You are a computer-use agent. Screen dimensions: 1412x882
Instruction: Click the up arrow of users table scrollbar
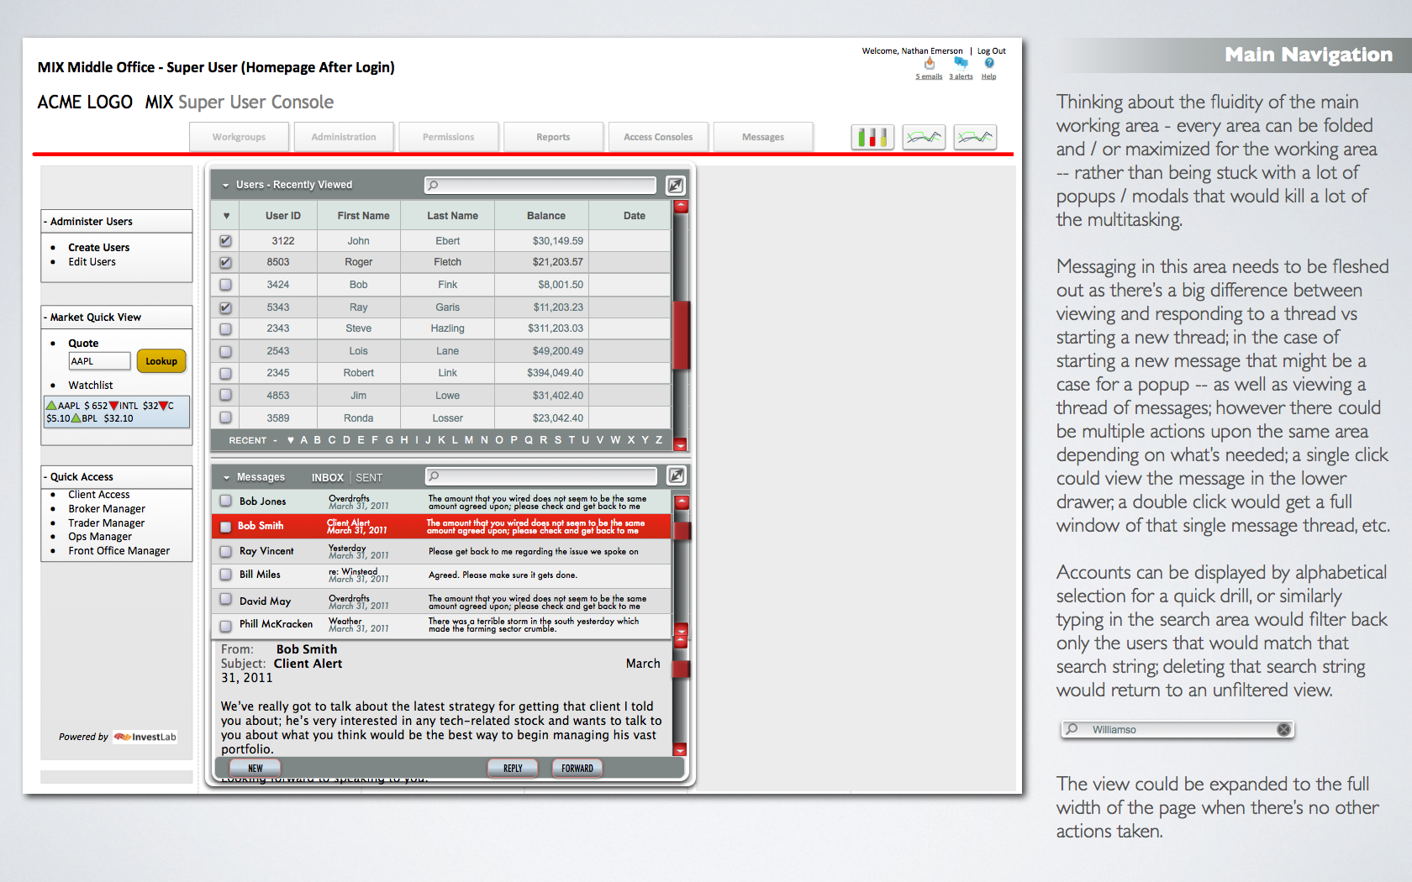coord(681,207)
